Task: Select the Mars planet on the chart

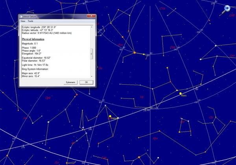Action: [181, 94]
